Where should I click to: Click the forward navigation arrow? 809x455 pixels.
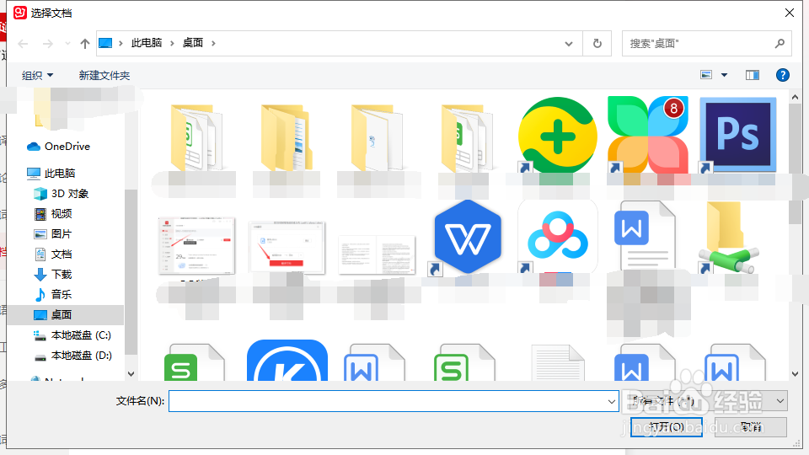48,44
